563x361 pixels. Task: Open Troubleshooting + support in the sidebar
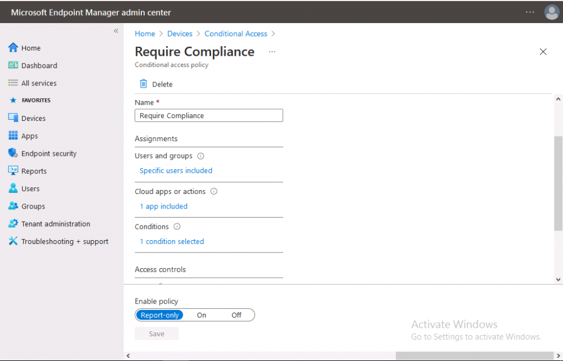(65, 241)
